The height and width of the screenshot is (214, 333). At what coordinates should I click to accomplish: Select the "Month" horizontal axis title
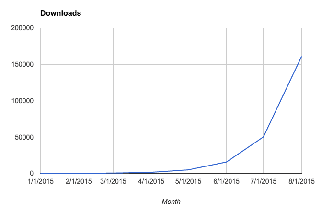(x=171, y=202)
